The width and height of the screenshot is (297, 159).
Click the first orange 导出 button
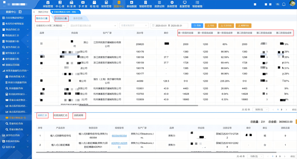210,25
